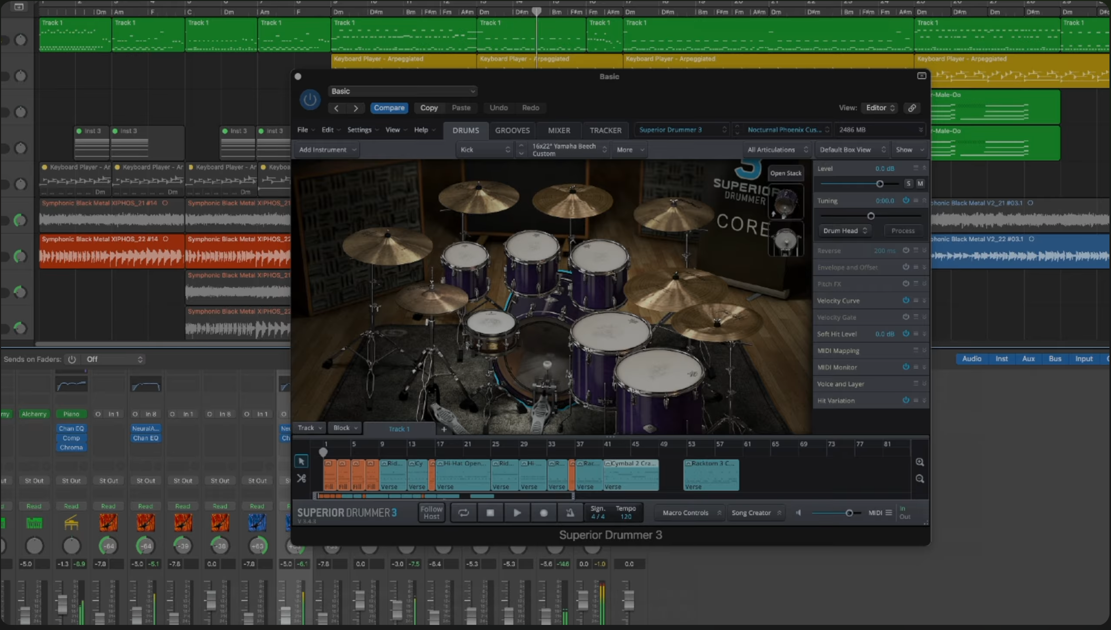Click the Open Stack button
The image size is (1111, 630).
pyautogui.click(x=785, y=173)
